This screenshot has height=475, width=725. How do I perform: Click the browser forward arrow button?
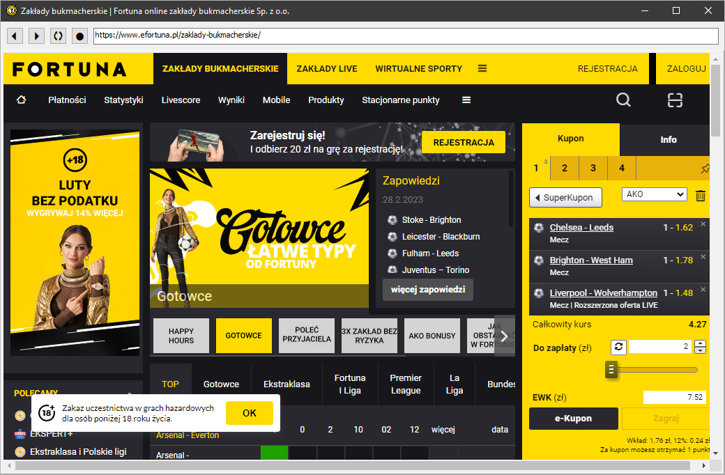click(x=36, y=36)
